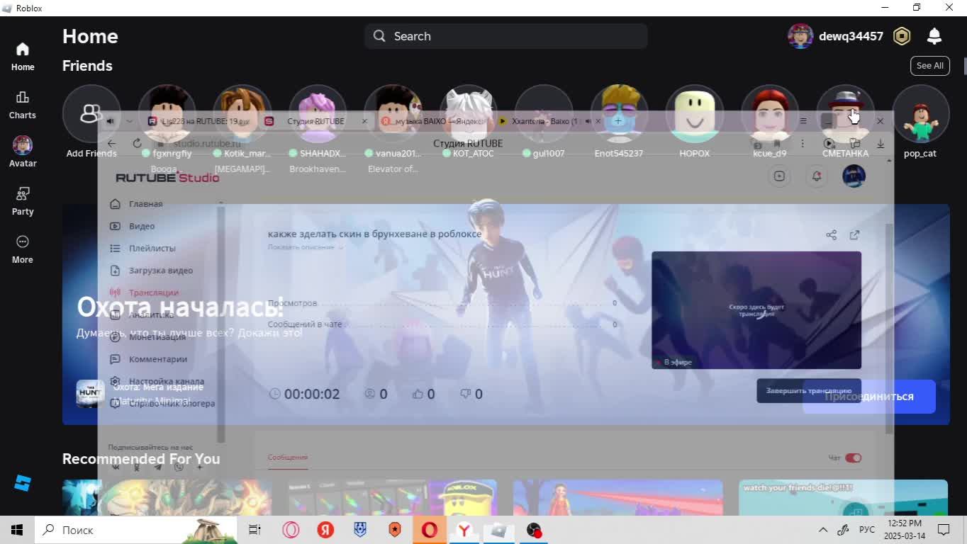Open Task View on the taskbar
This screenshot has height=544, width=967.
coord(255,530)
